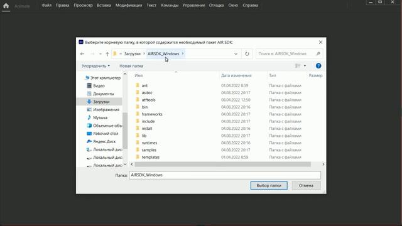Open the Упорядочить dropdown

click(95, 66)
